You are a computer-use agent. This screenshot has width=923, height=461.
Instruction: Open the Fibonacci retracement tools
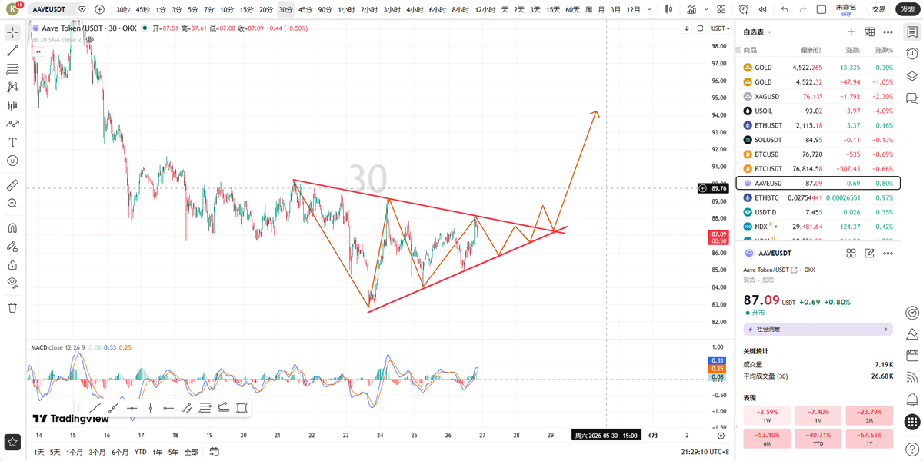click(x=12, y=69)
